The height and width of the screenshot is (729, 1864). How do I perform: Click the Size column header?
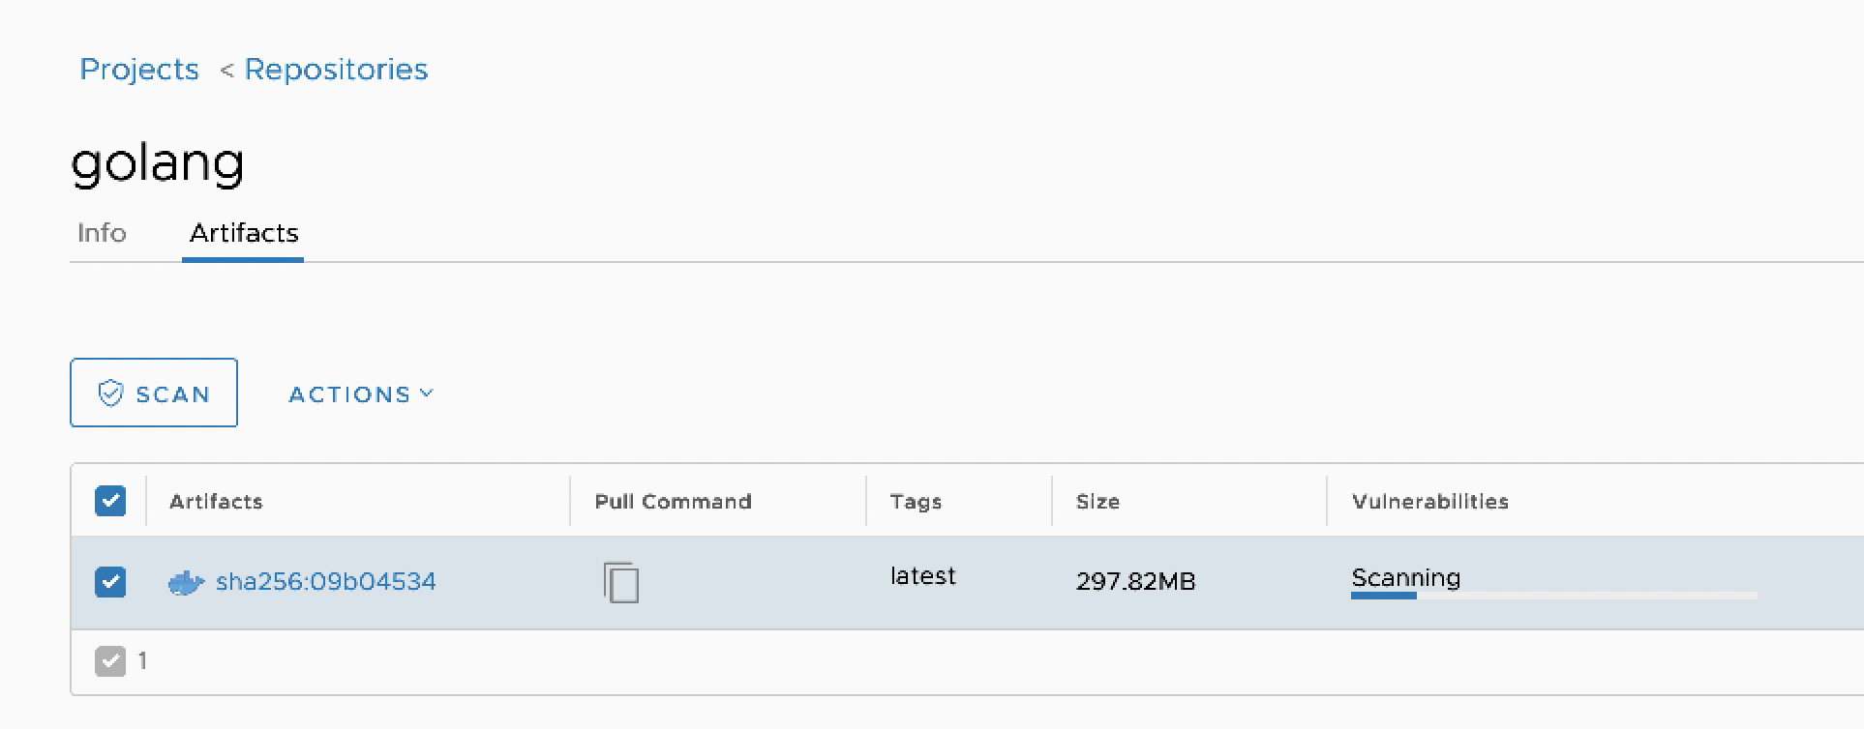1097,502
